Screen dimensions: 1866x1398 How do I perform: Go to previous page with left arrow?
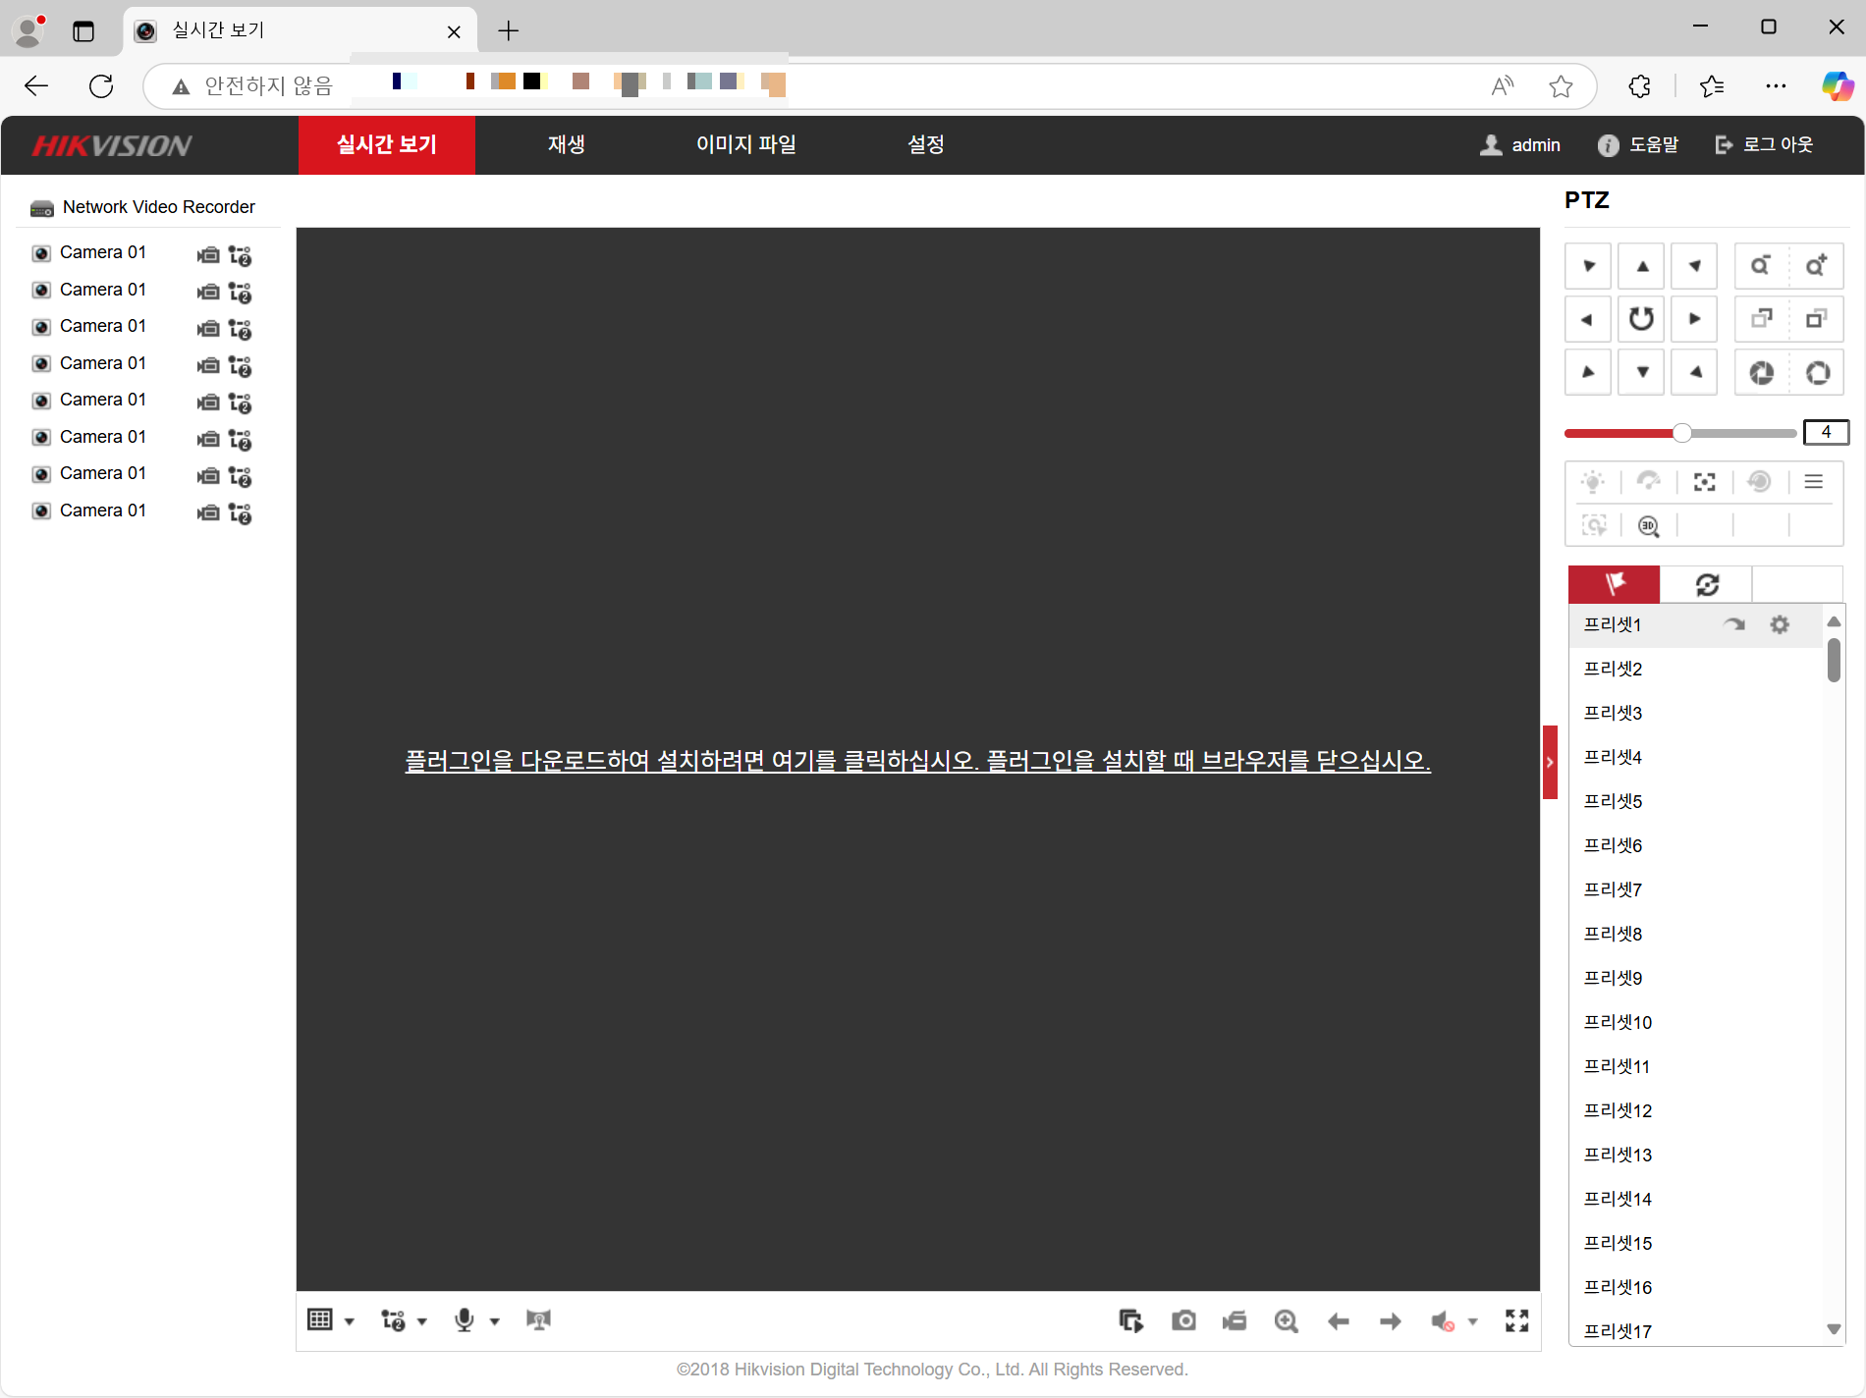tap(1339, 1321)
